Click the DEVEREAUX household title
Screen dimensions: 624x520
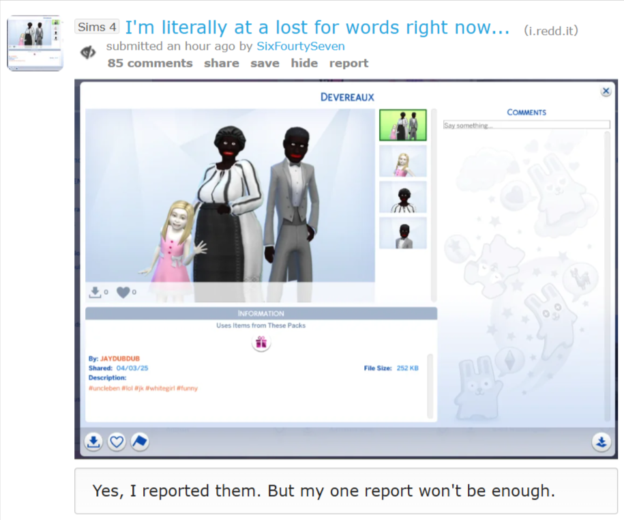tap(347, 97)
